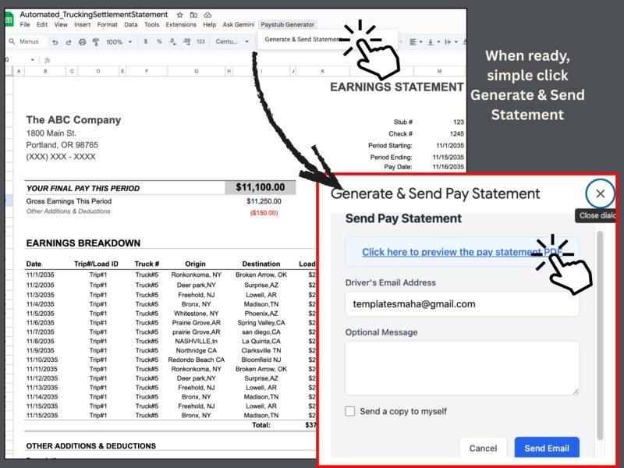
Task: Open the Ask Gemini menu
Action: (x=239, y=25)
